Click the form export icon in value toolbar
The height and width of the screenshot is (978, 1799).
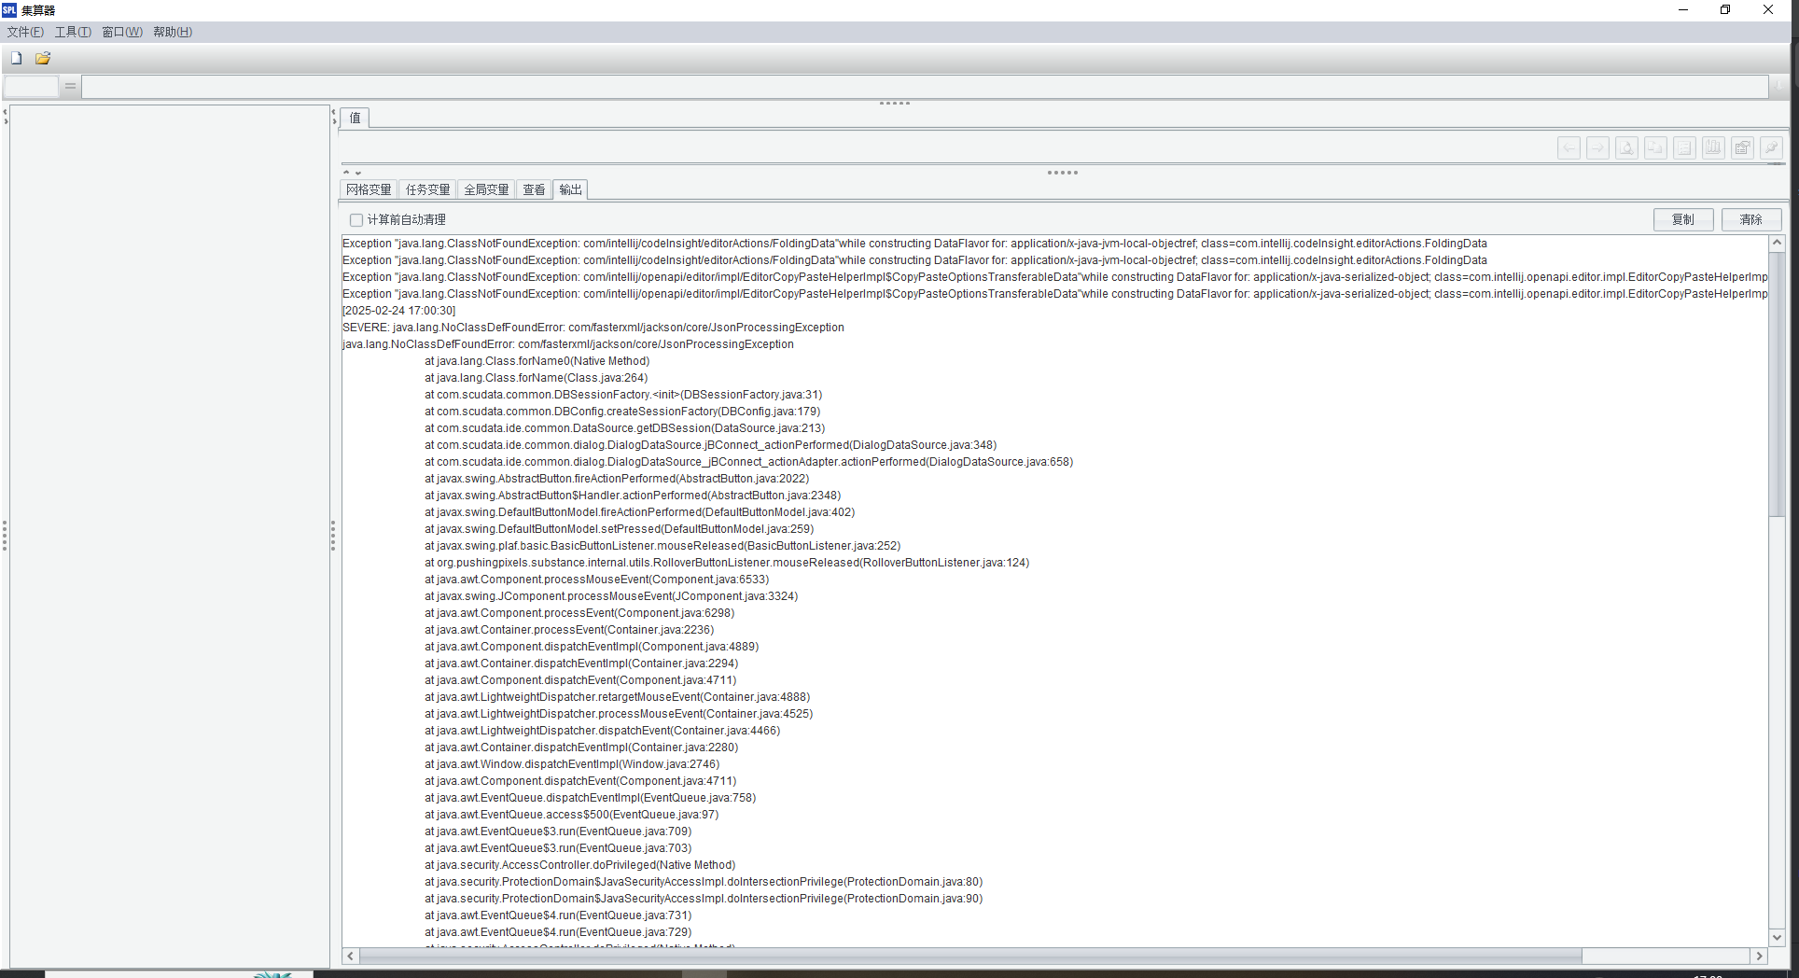coord(1743,147)
